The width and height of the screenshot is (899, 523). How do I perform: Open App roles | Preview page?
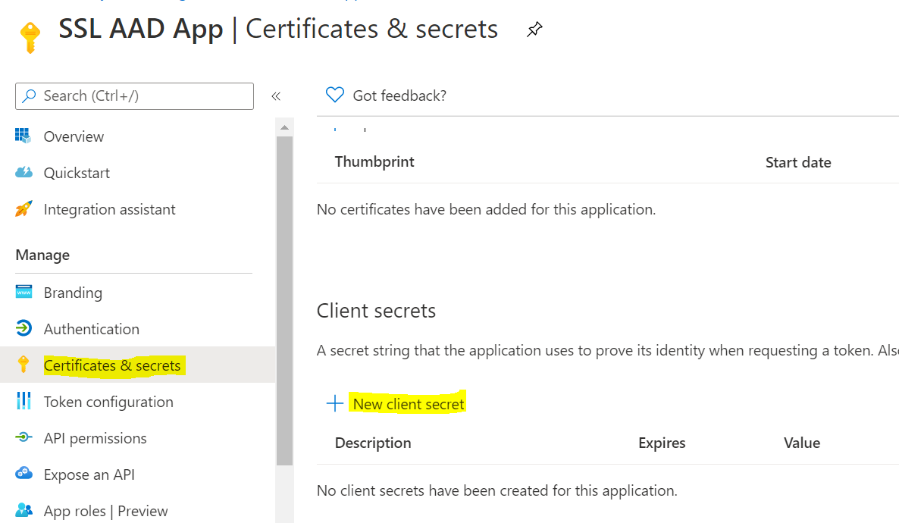105,511
